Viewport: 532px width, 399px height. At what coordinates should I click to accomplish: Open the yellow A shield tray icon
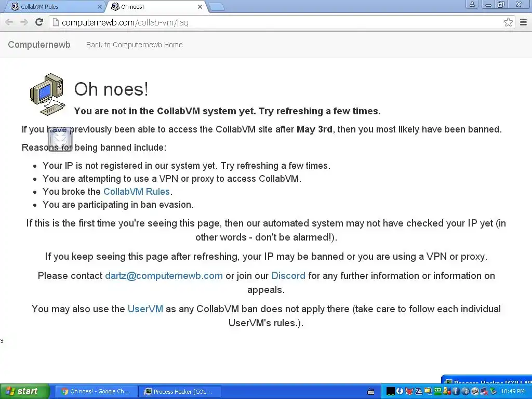click(x=447, y=391)
